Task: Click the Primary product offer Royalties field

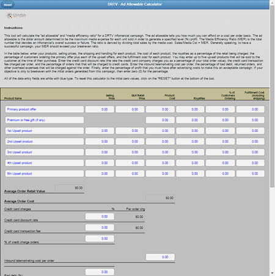Action: point(190,109)
